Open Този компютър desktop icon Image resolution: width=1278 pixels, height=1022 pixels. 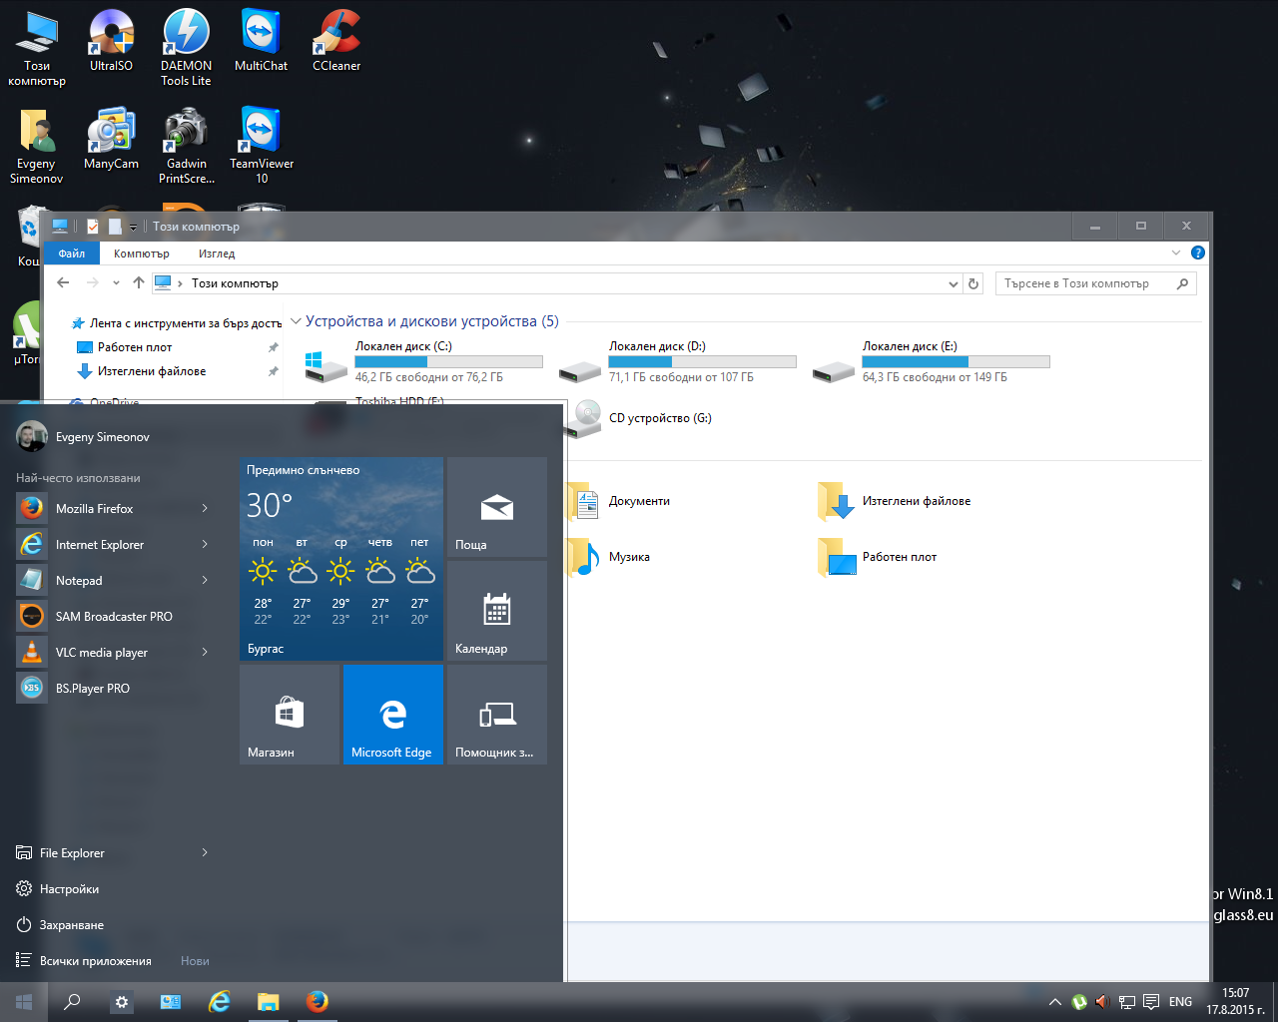[37, 48]
